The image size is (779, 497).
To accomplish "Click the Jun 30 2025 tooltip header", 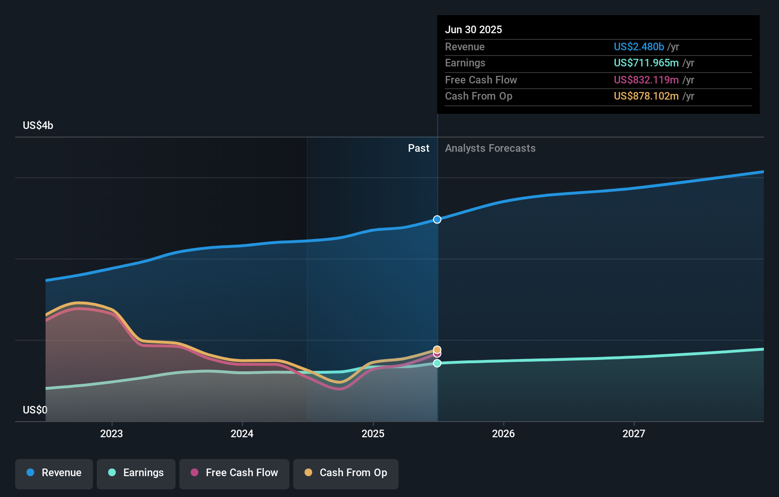I will 473,29.
